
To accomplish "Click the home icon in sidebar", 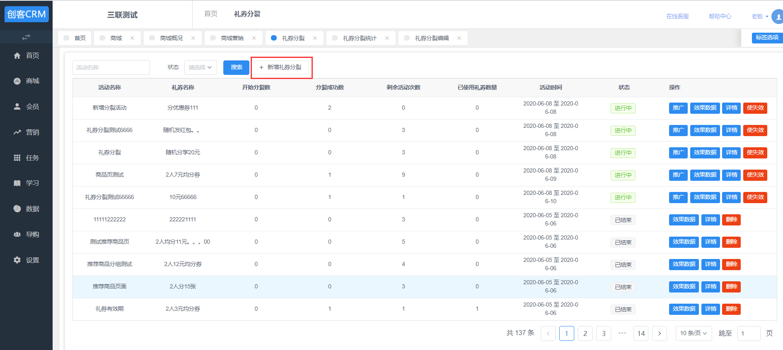I will click(17, 55).
